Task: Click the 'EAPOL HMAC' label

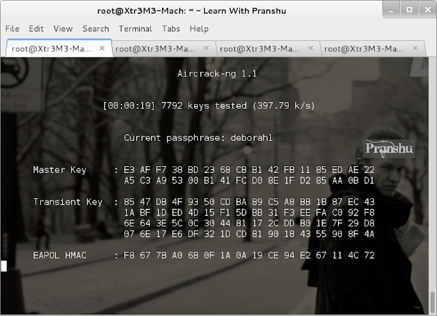Action: 59,255
